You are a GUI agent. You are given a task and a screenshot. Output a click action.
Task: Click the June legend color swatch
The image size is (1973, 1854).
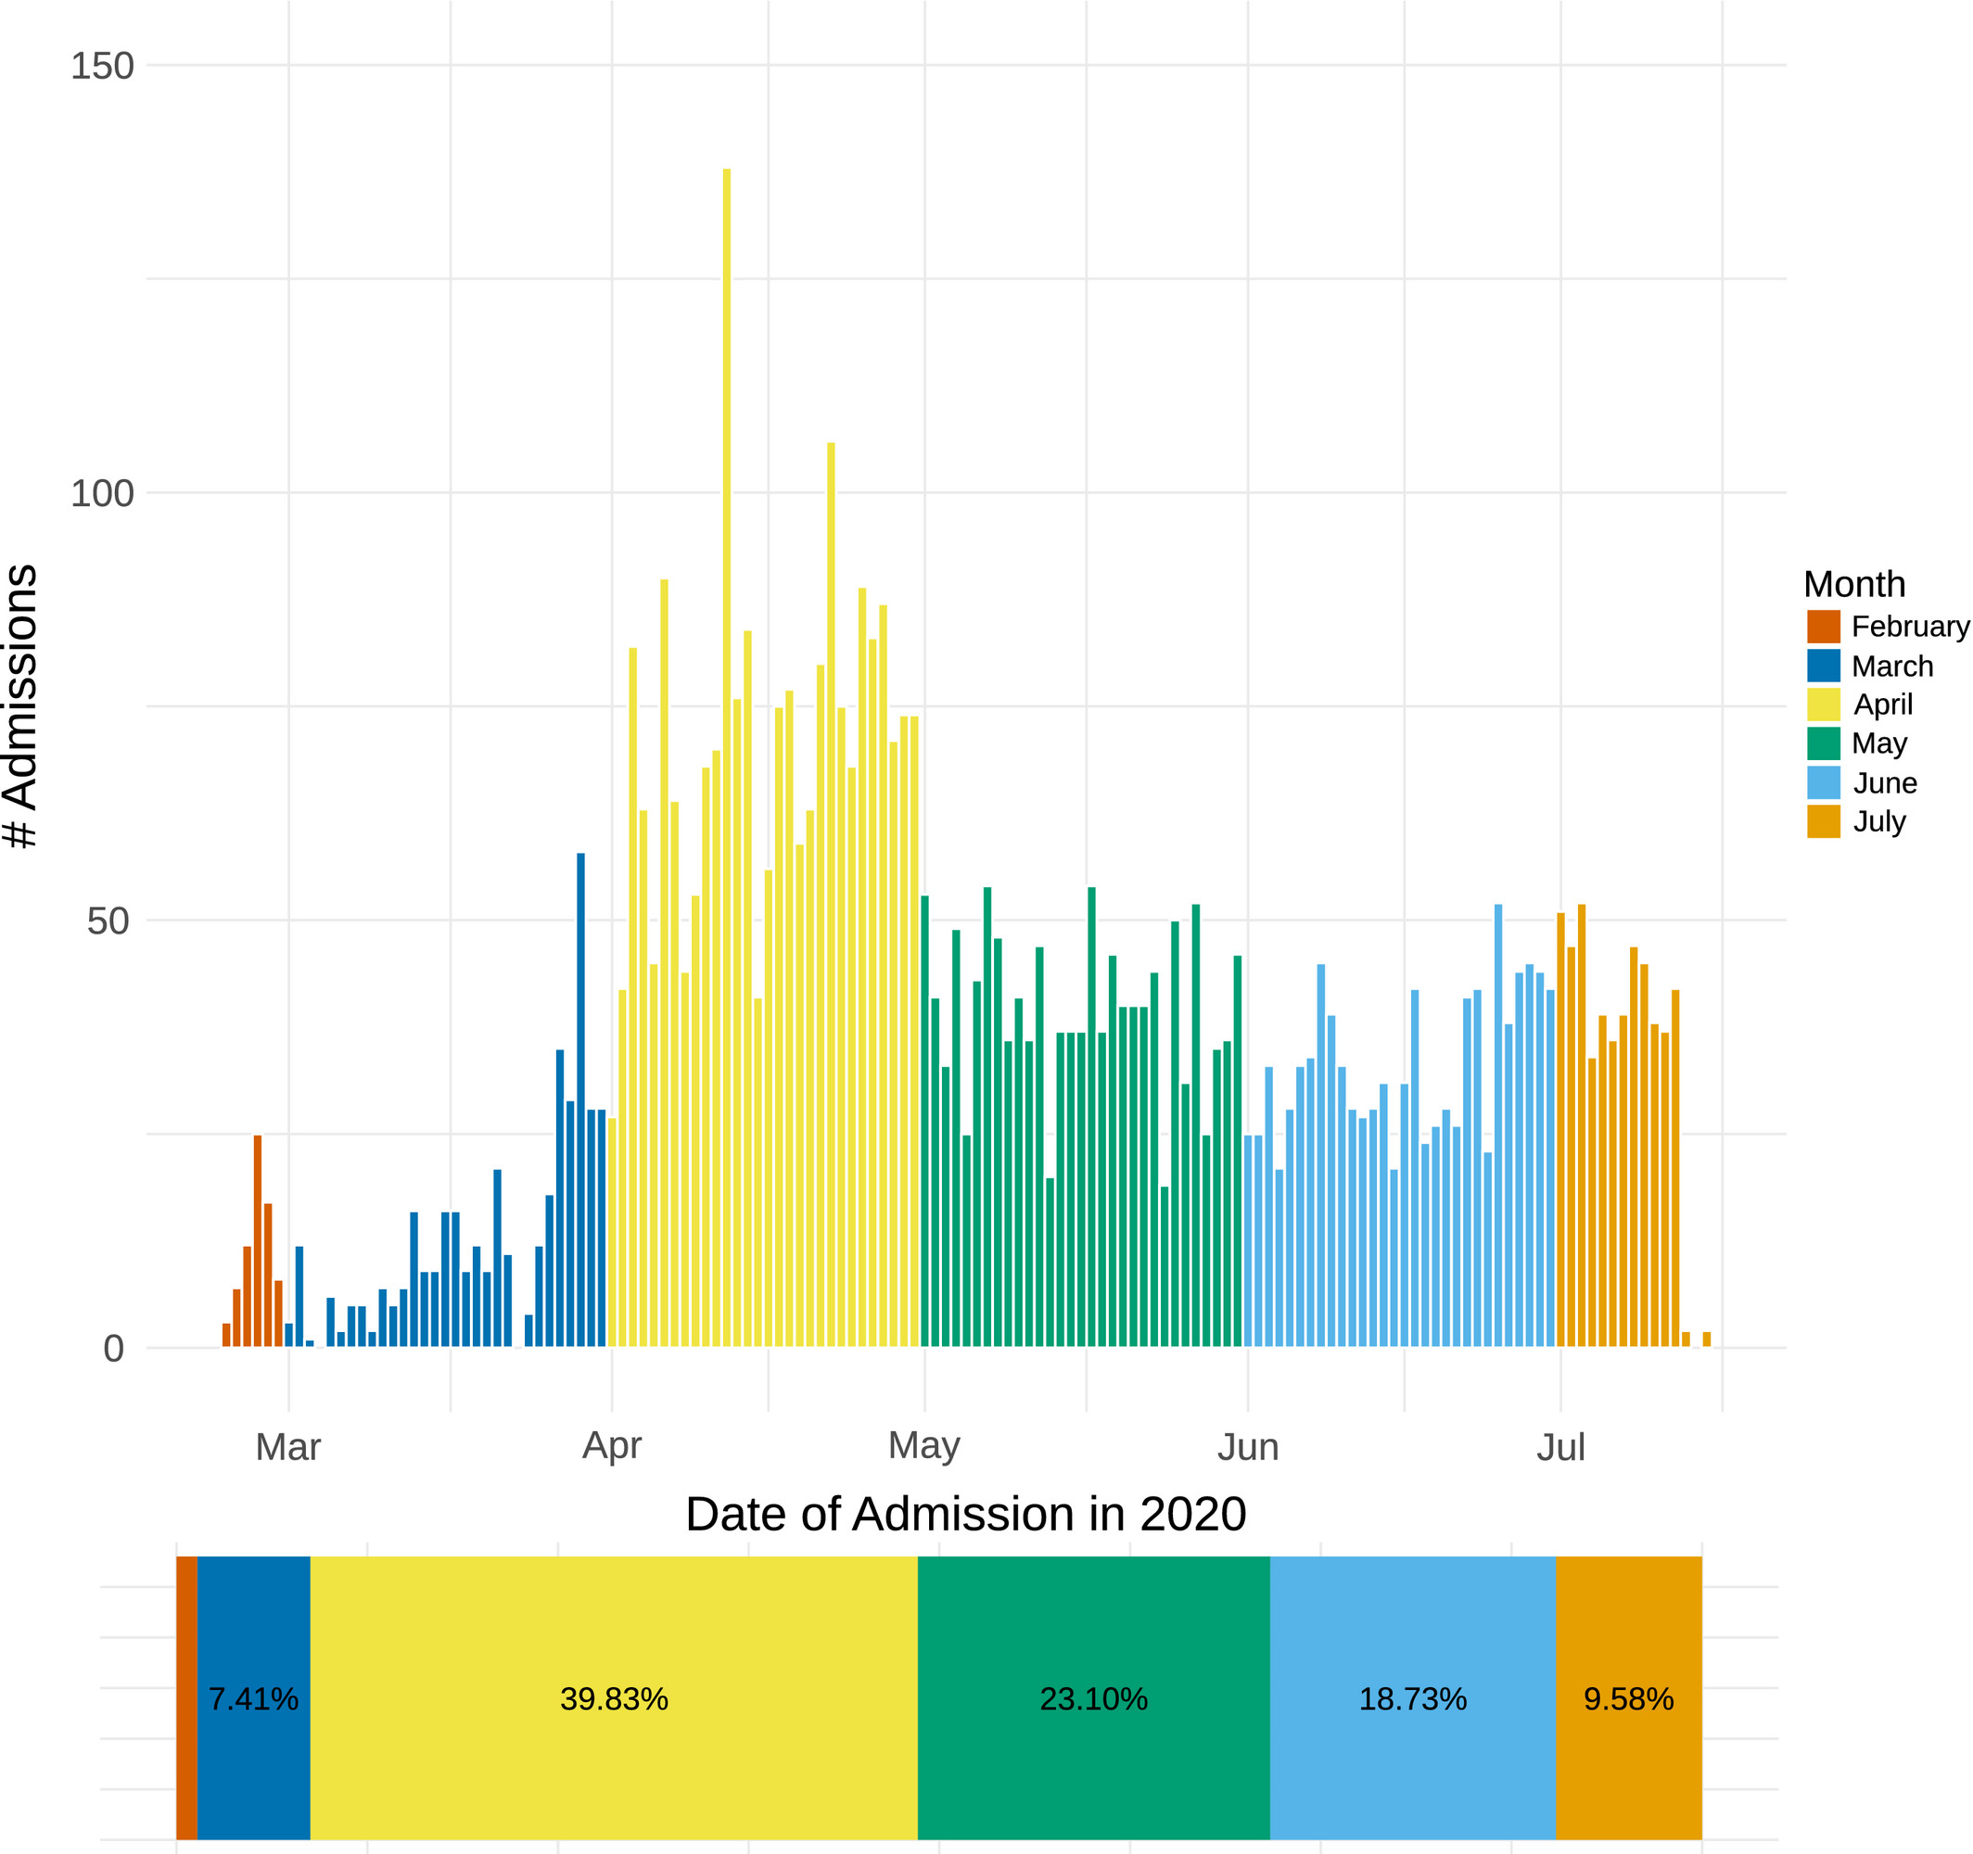pyautogui.click(x=1823, y=783)
